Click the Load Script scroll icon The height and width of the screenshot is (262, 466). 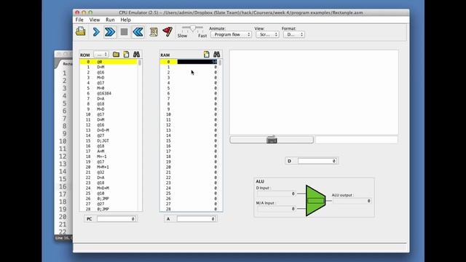pyautogui.click(x=154, y=32)
